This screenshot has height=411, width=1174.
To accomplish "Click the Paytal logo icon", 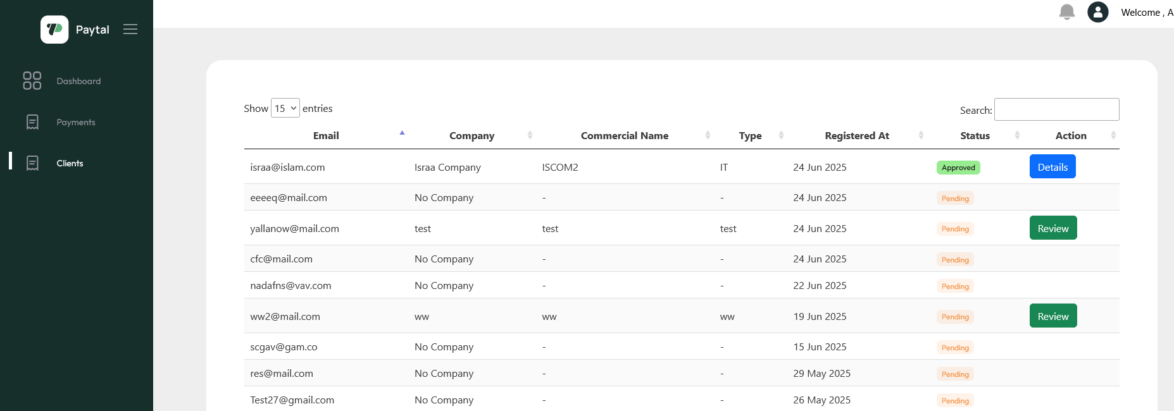I will coord(54,30).
